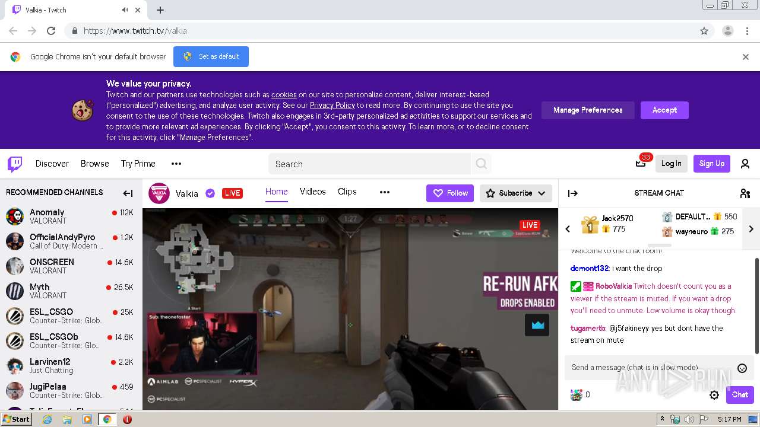Collapse the recommended channels sidebar

[128, 193]
